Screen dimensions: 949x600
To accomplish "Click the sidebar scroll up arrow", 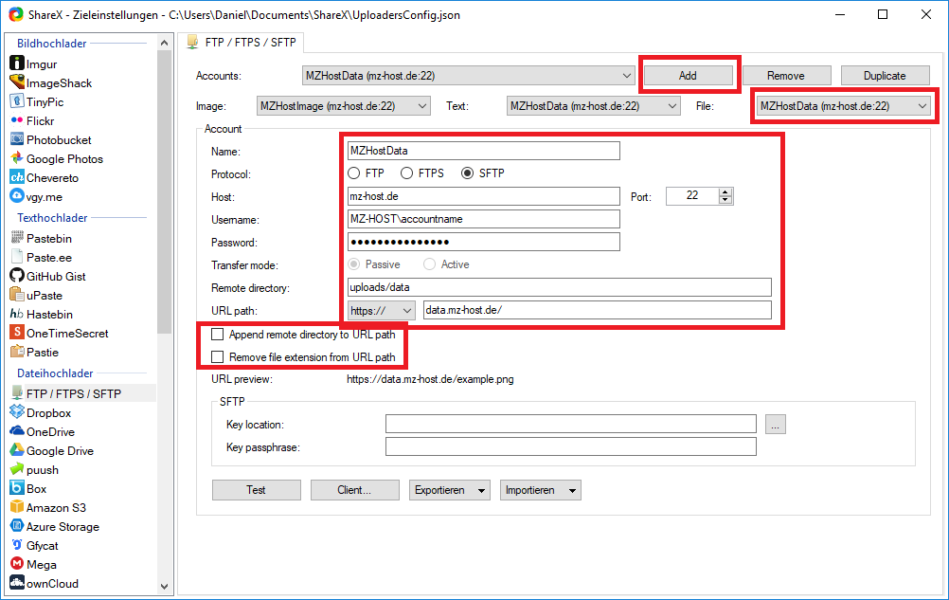I will point(164,43).
